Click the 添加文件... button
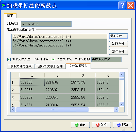The width and height of the screenshot is (136, 132). tap(118, 36)
